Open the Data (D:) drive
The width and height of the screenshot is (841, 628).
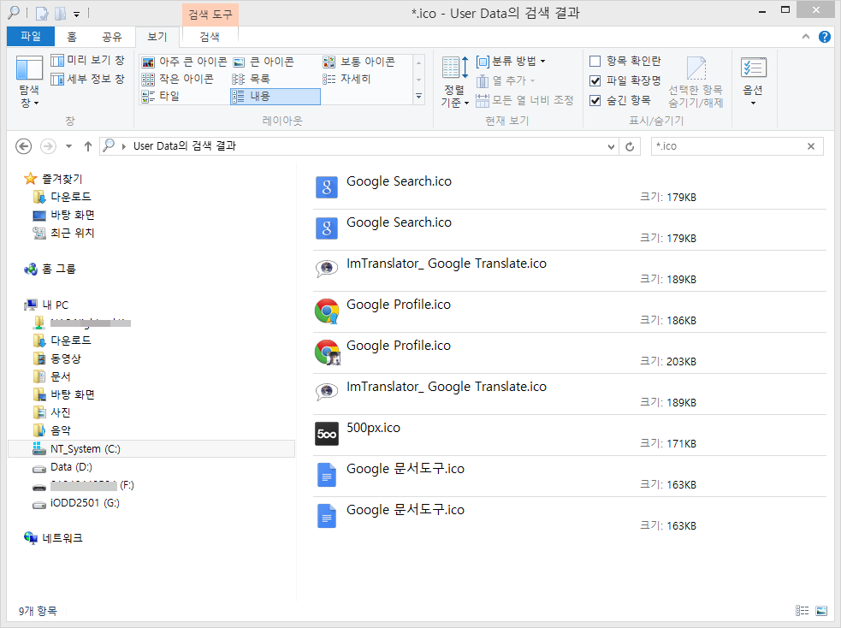point(62,467)
